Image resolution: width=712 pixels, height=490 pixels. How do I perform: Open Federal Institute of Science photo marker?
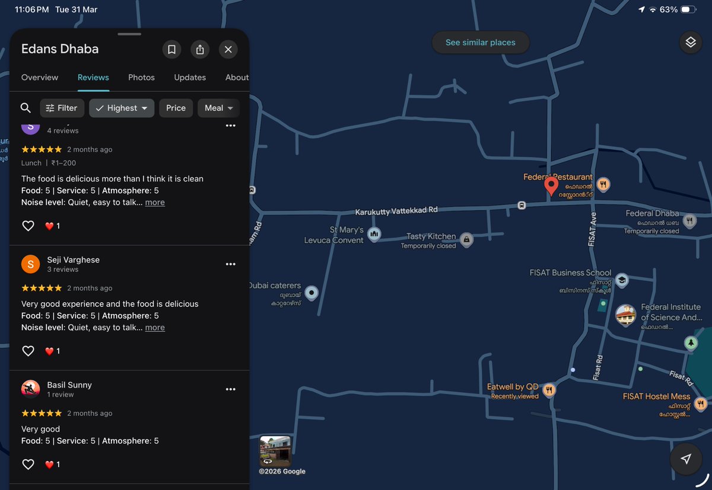625,315
